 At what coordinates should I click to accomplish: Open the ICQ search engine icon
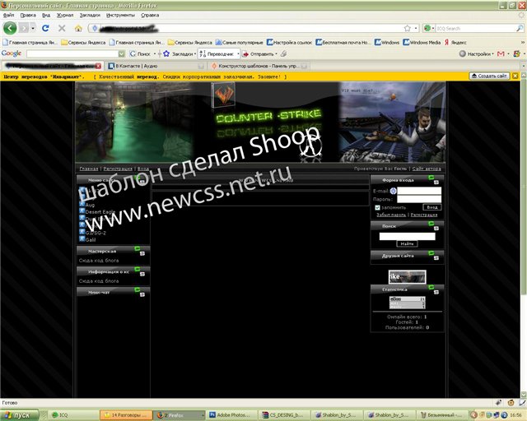click(x=427, y=28)
